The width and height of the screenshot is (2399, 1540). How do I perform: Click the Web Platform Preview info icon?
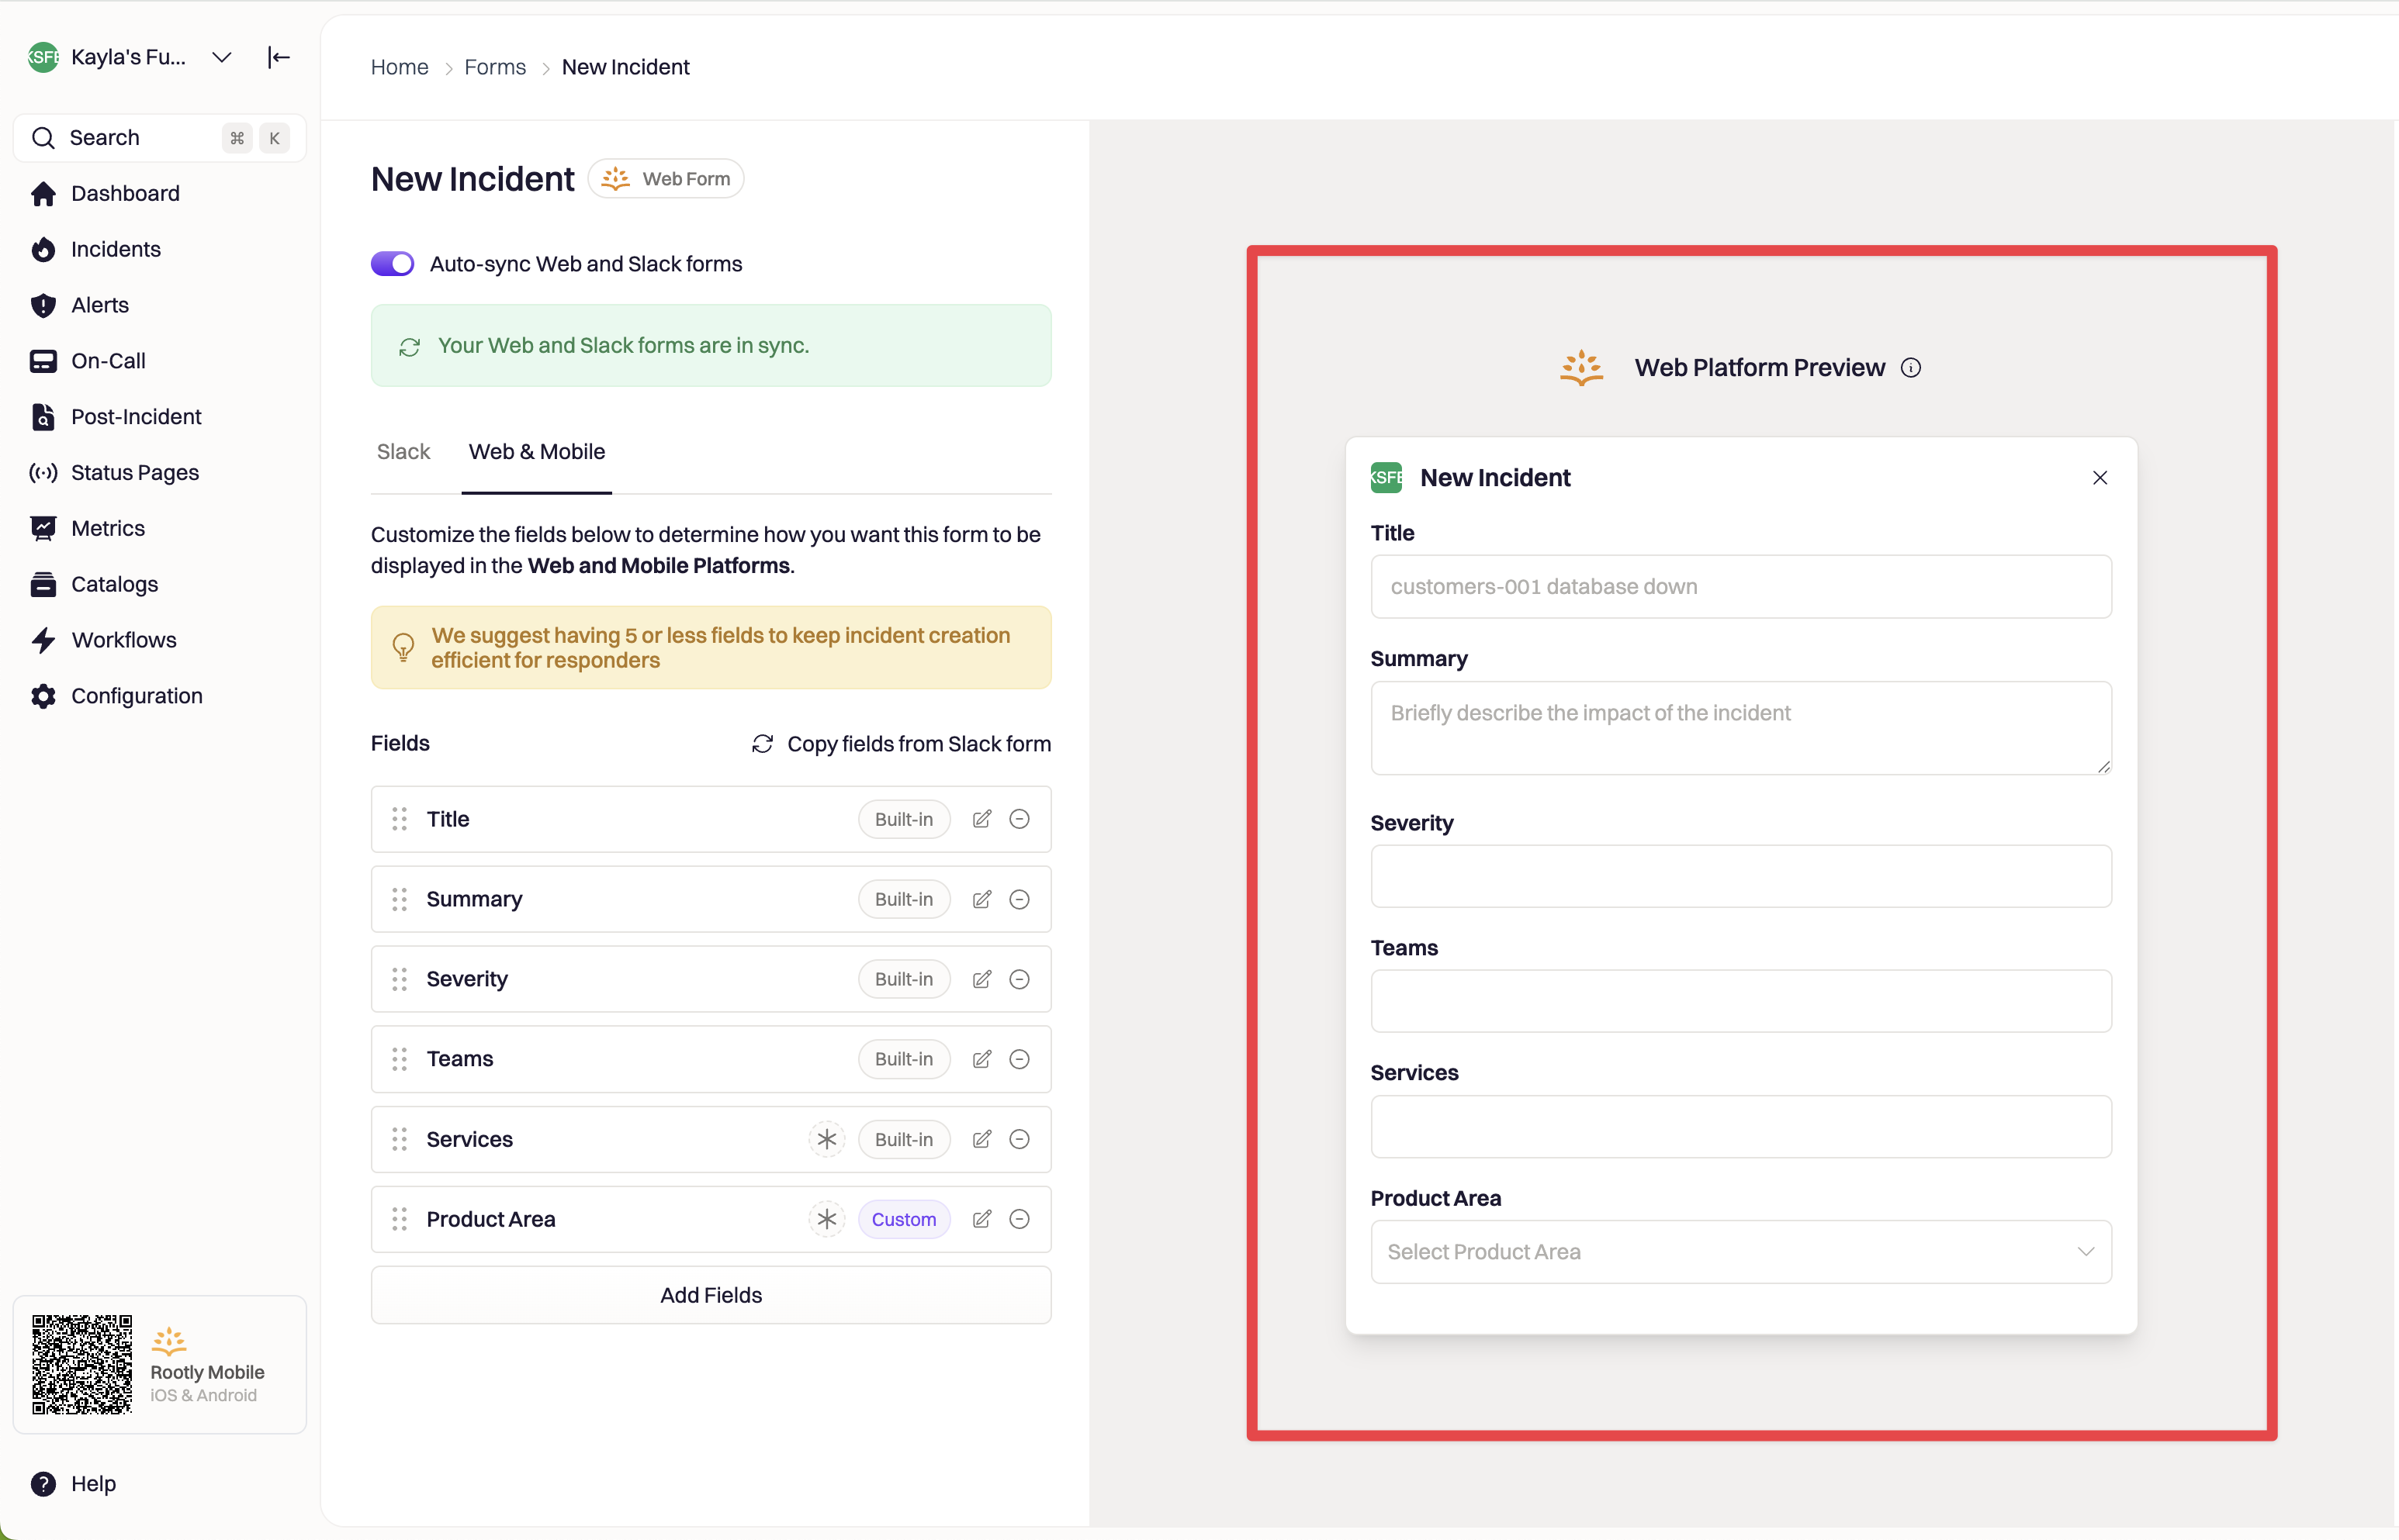click(x=1911, y=368)
